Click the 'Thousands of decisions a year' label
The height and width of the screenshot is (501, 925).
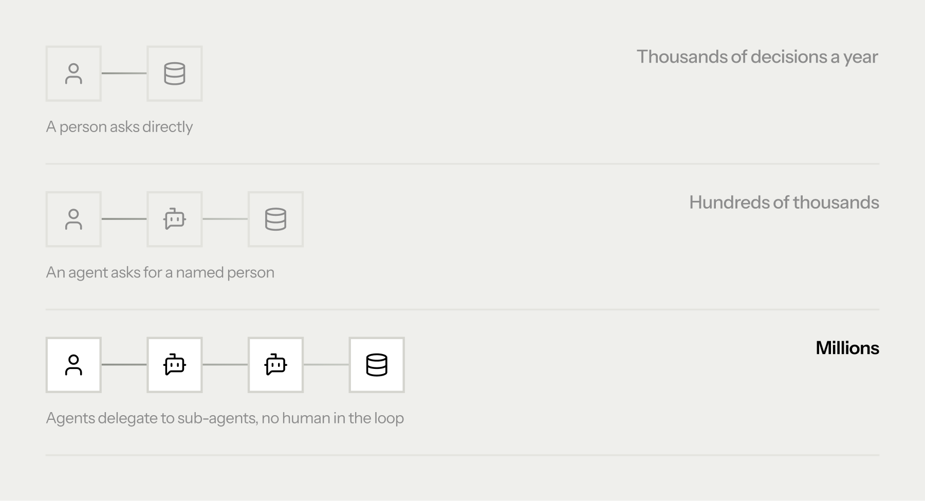[x=757, y=57]
